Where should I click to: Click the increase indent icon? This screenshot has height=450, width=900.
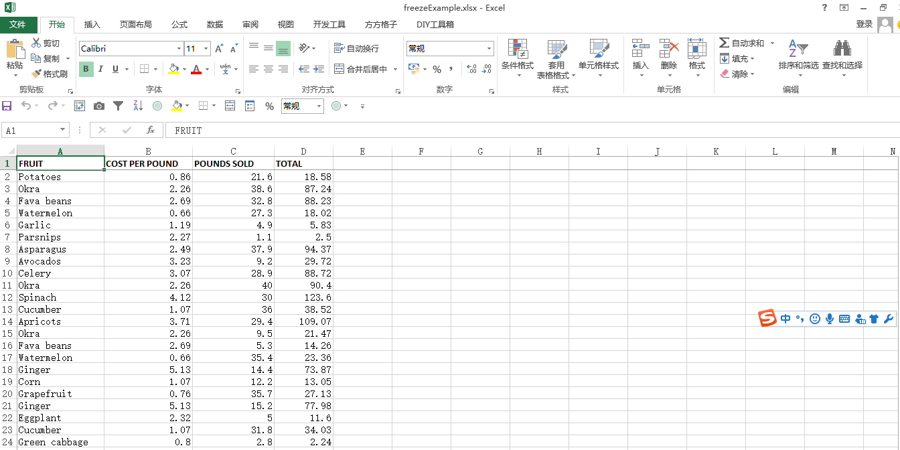click(319, 69)
